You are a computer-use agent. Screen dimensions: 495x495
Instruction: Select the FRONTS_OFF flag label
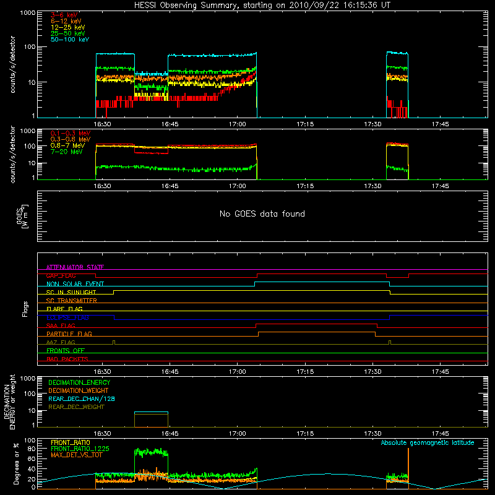click(66, 351)
